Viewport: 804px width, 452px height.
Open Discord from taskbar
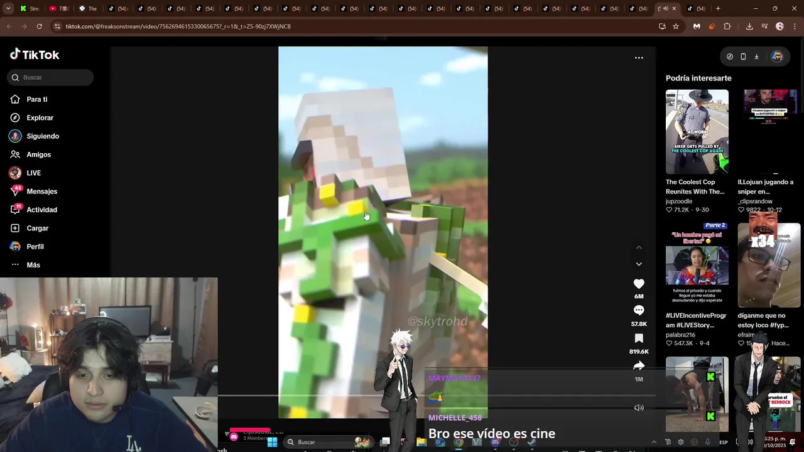pos(496,442)
